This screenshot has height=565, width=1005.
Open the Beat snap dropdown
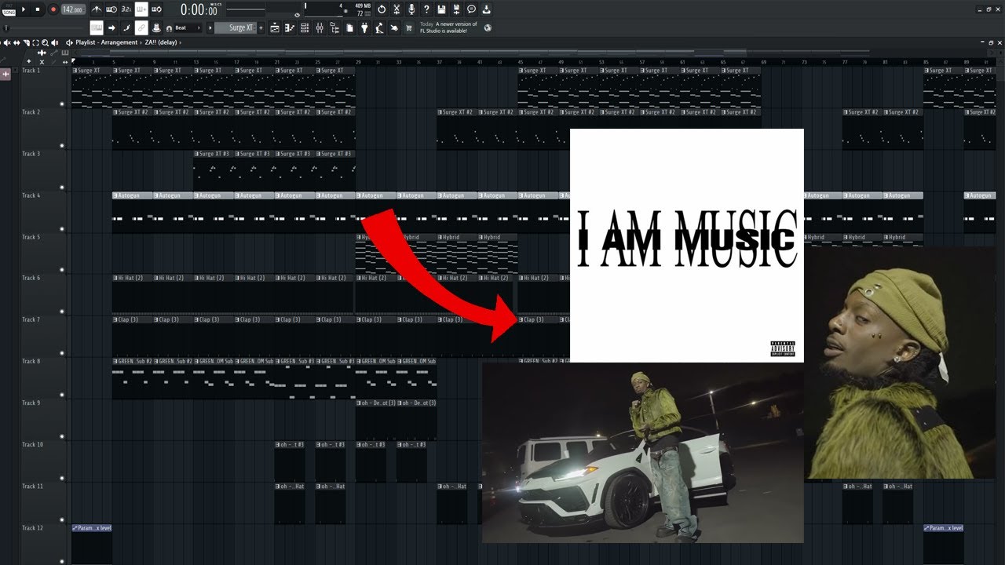pyautogui.click(x=188, y=27)
